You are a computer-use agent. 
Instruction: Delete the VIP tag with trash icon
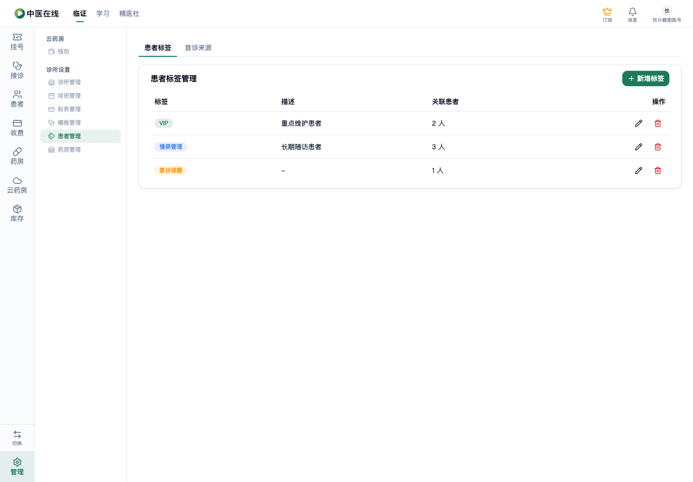pyautogui.click(x=658, y=123)
